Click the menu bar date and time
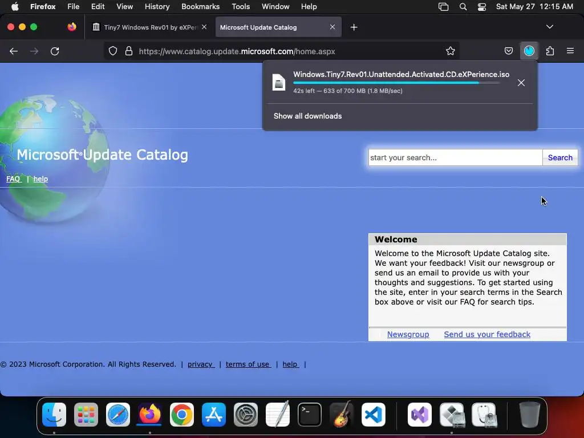584x438 pixels. [x=534, y=6]
